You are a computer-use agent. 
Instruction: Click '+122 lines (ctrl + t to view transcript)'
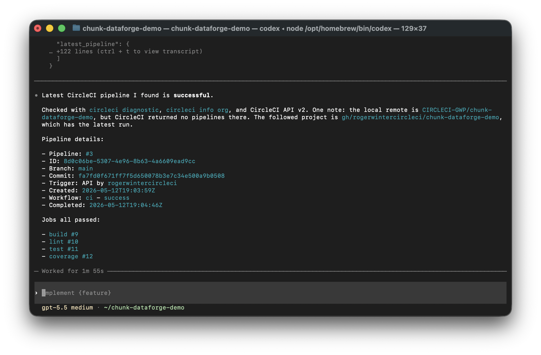pos(129,51)
